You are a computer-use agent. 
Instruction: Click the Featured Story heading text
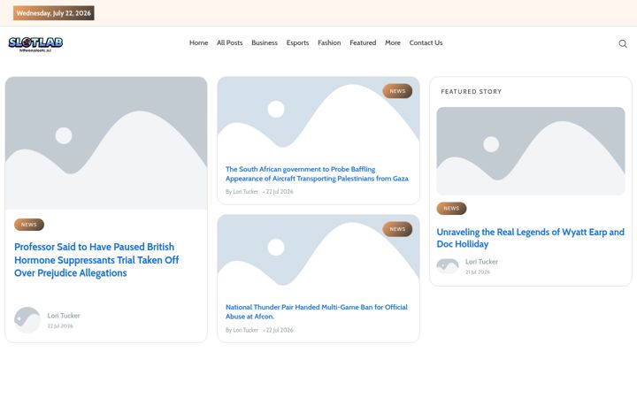[x=472, y=92]
